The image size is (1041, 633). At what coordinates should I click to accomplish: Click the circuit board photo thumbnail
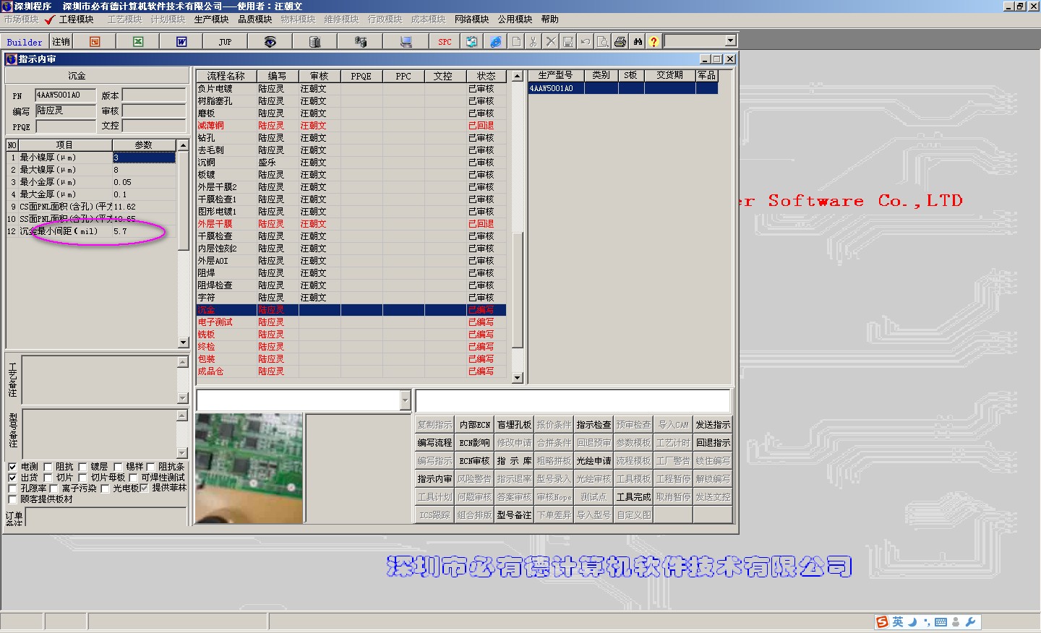(249, 468)
